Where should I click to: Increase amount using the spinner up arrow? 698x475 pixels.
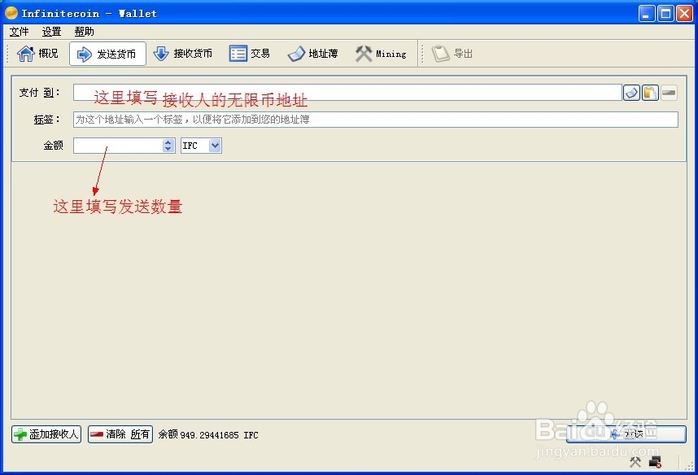point(168,142)
